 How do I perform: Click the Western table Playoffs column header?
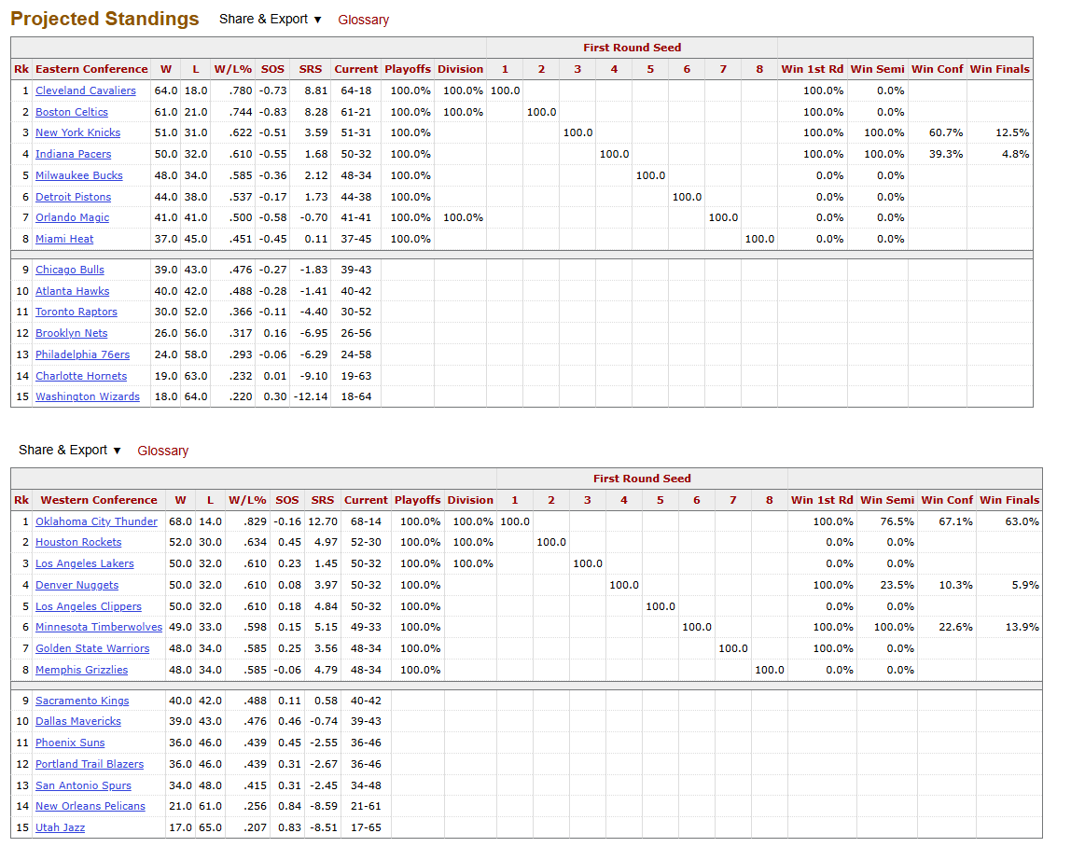pyautogui.click(x=417, y=500)
